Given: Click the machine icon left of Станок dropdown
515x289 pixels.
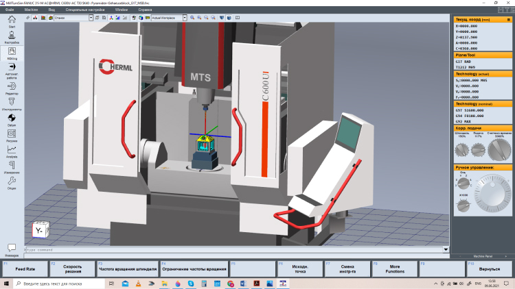Looking at the screenshot, I should coord(51,18).
